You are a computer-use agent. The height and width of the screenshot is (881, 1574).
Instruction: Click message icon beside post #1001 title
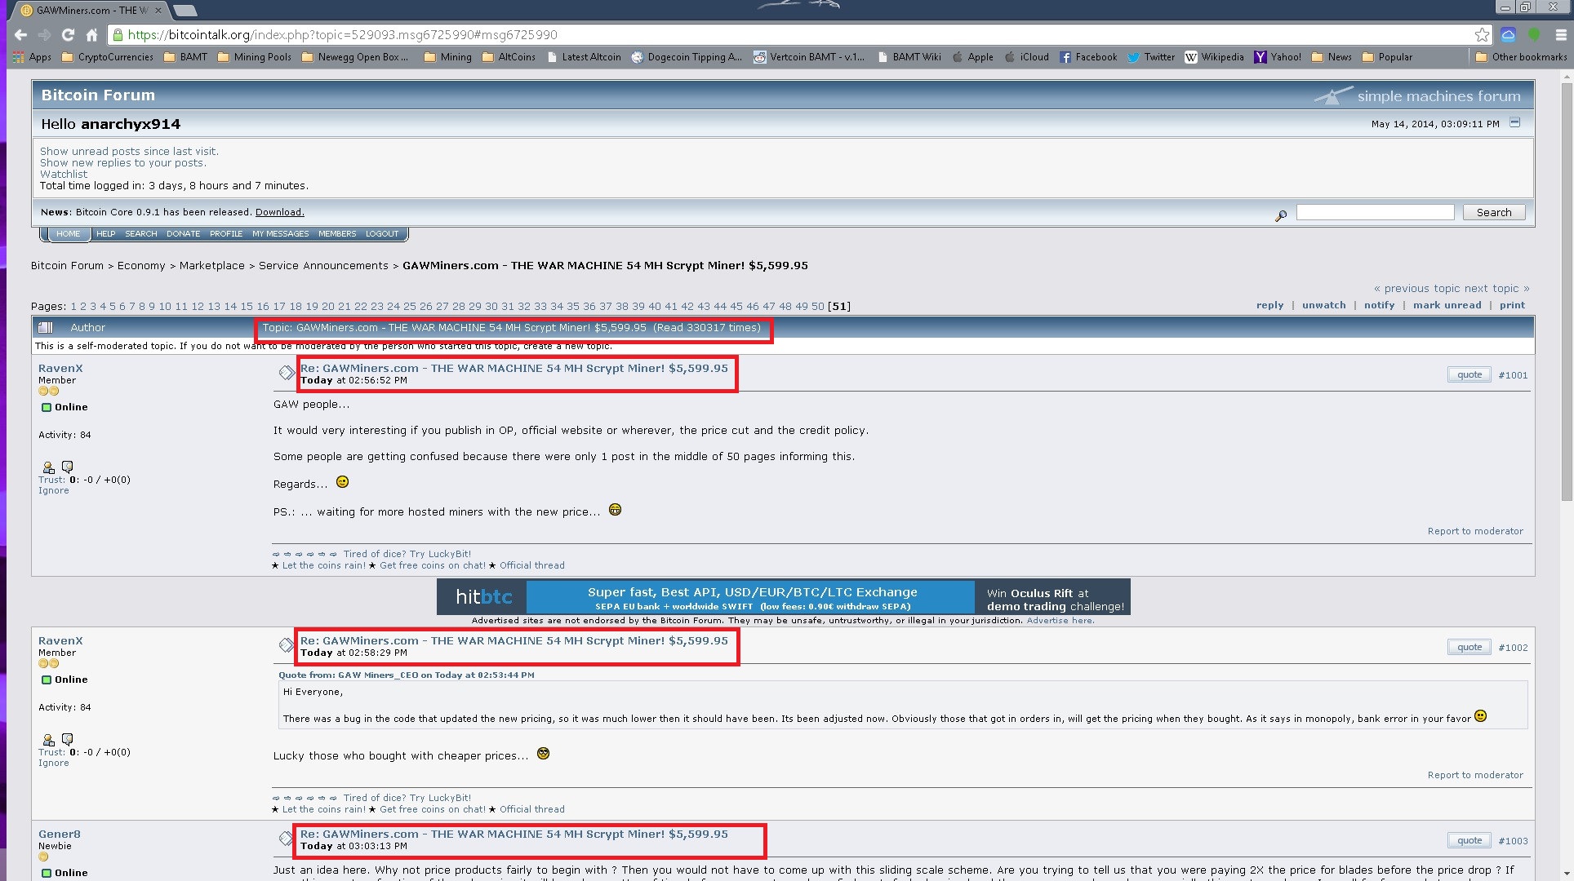point(286,373)
